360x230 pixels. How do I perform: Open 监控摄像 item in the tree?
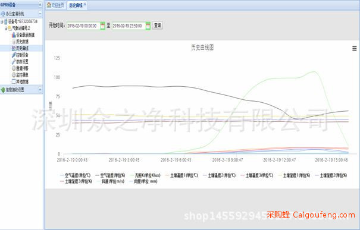(x=20, y=75)
